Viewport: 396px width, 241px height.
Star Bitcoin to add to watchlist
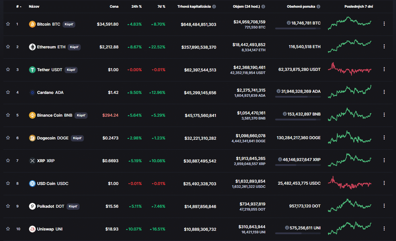point(8,24)
